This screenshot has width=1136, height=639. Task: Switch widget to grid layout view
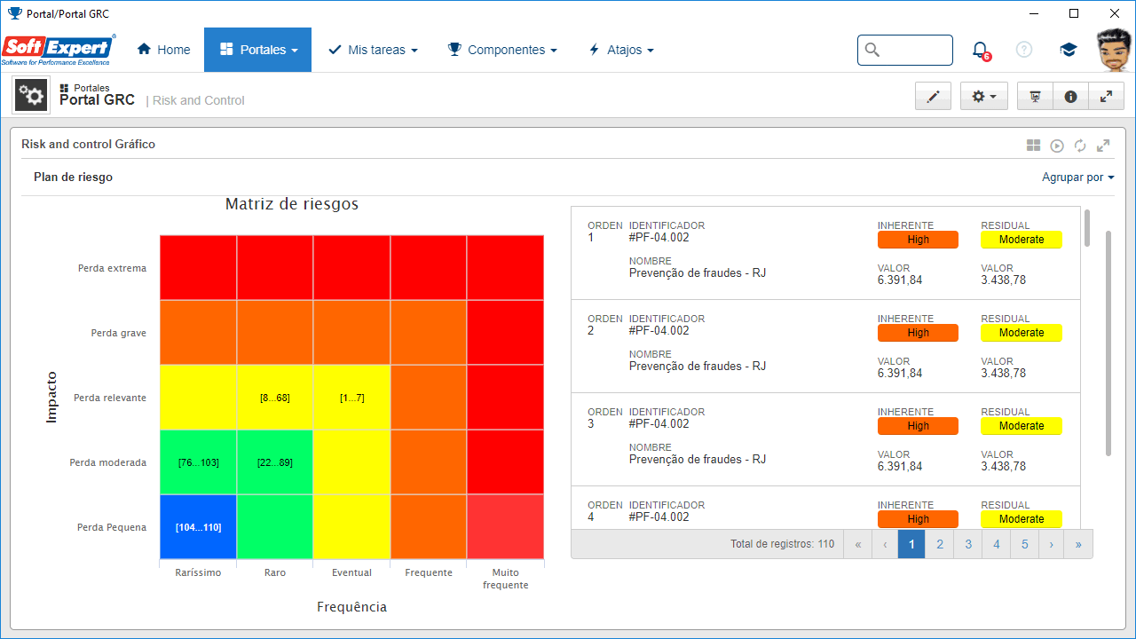click(1034, 146)
